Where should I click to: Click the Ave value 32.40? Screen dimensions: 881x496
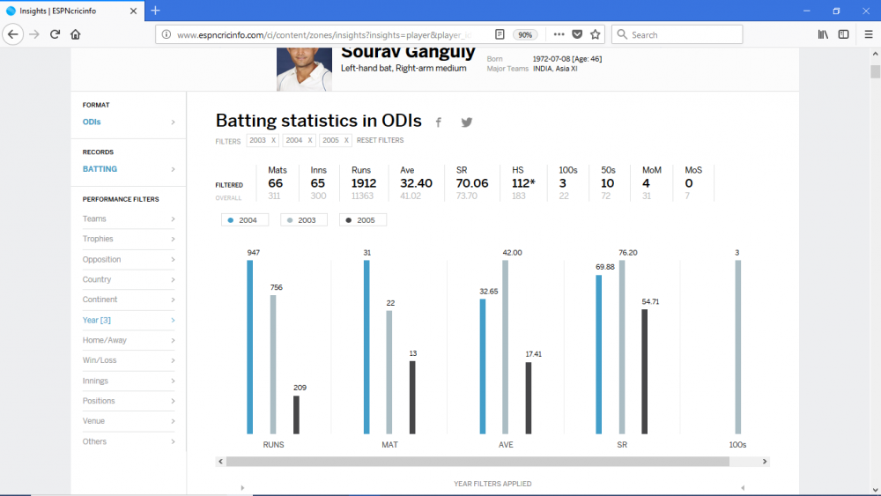coord(416,183)
